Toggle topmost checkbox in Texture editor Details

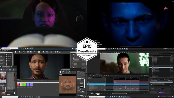[80, 81]
